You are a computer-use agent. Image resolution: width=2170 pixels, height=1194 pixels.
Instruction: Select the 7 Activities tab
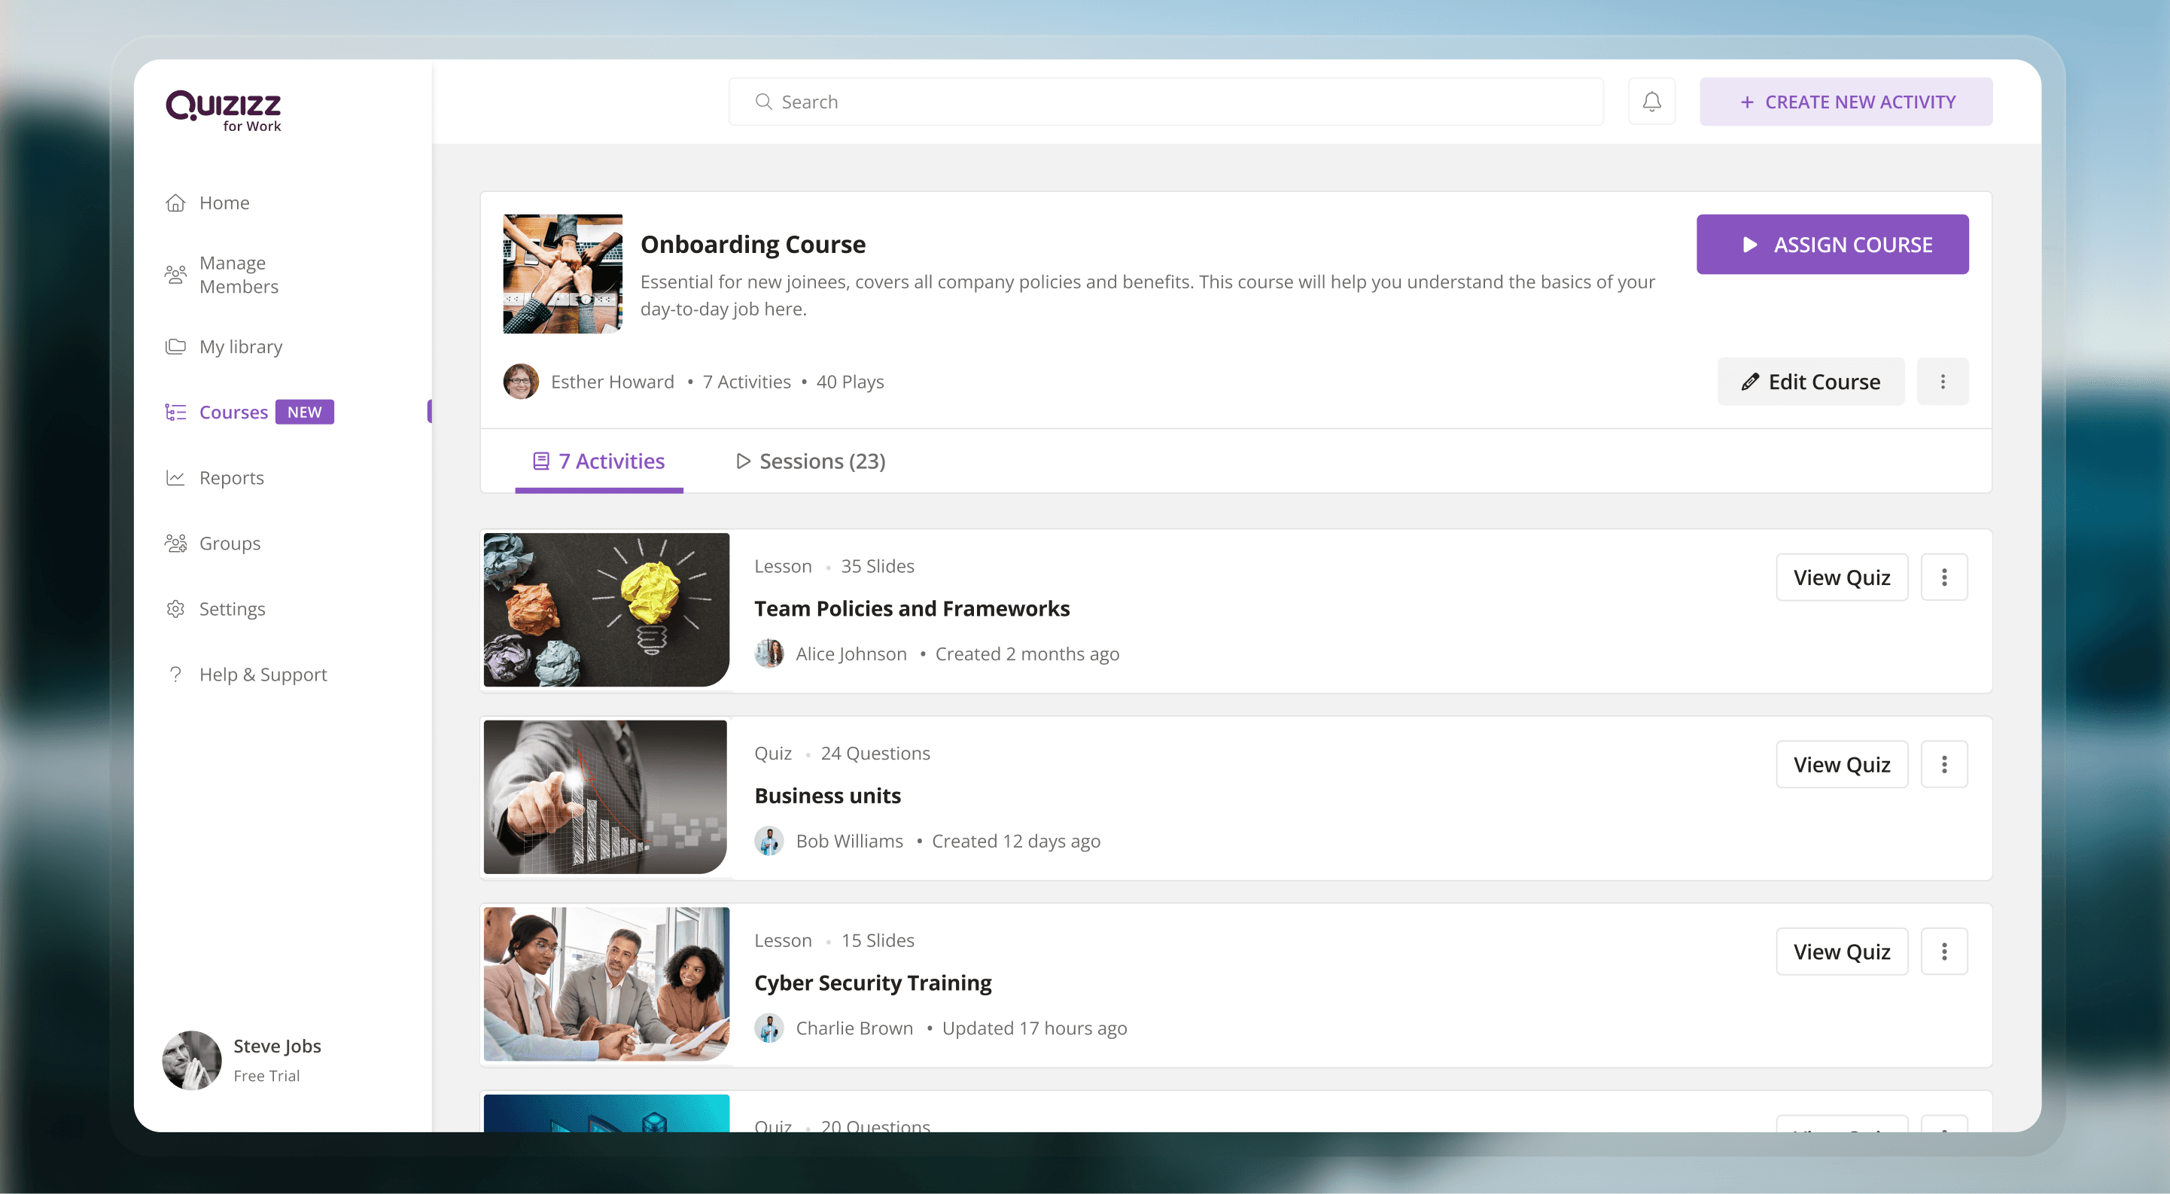pyautogui.click(x=599, y=461)
